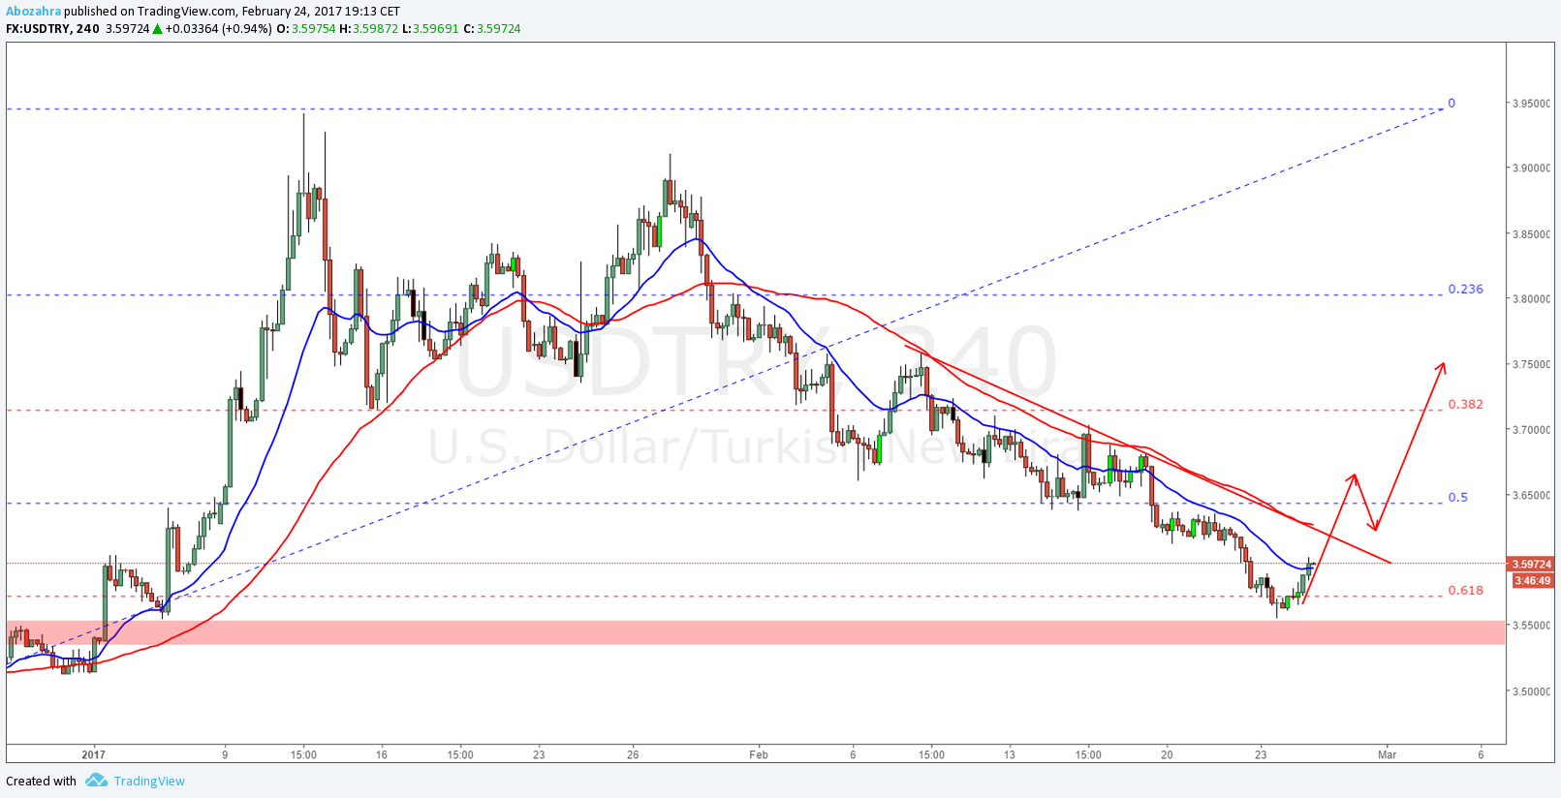
Task: Click the FX:USDTRY, 240 symbol label
Action: 52,29
